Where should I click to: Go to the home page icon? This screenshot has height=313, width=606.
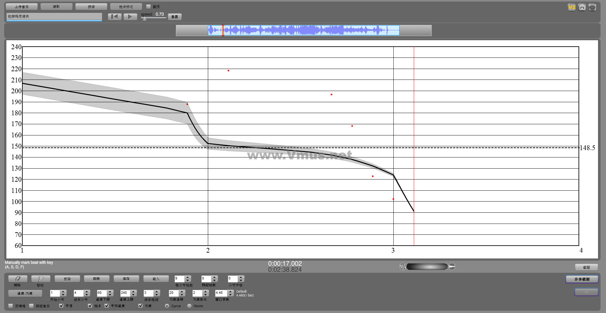(x=582, y=7)
